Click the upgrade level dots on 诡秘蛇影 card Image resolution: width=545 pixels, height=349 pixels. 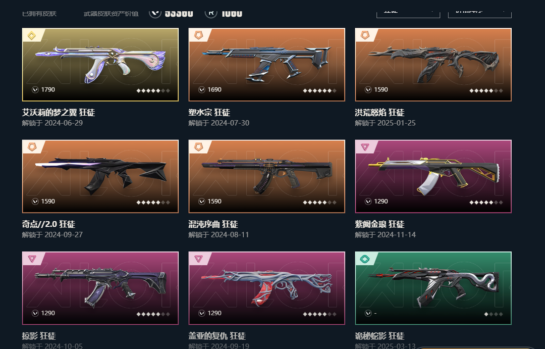click(494, 314)
